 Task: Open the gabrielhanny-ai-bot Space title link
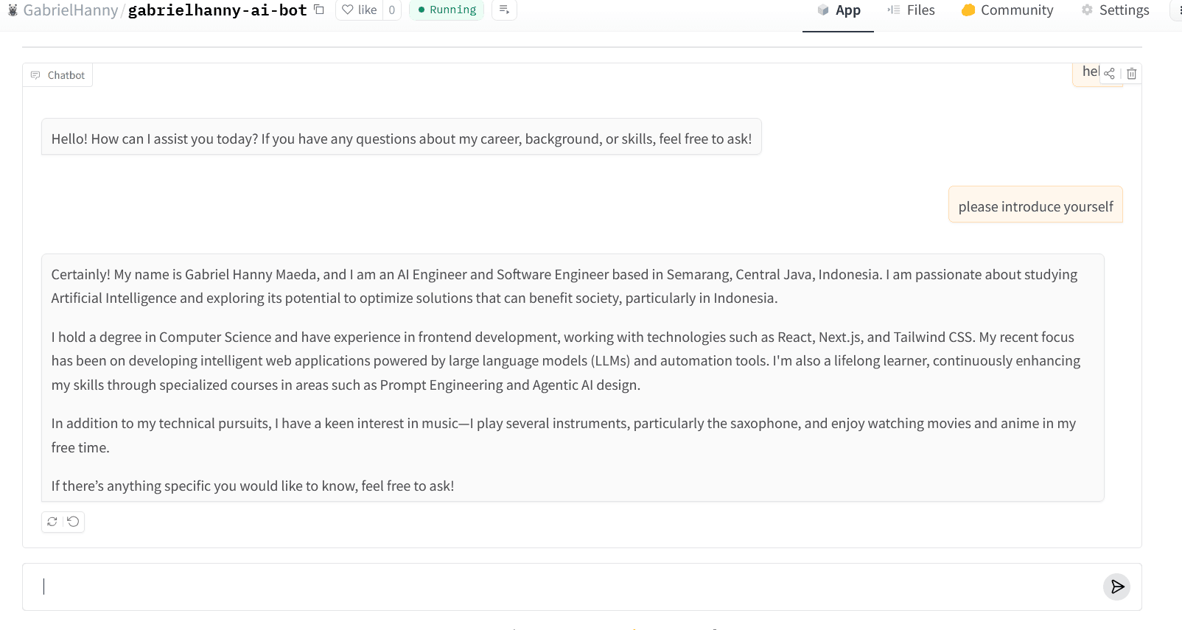pos(217,10)
